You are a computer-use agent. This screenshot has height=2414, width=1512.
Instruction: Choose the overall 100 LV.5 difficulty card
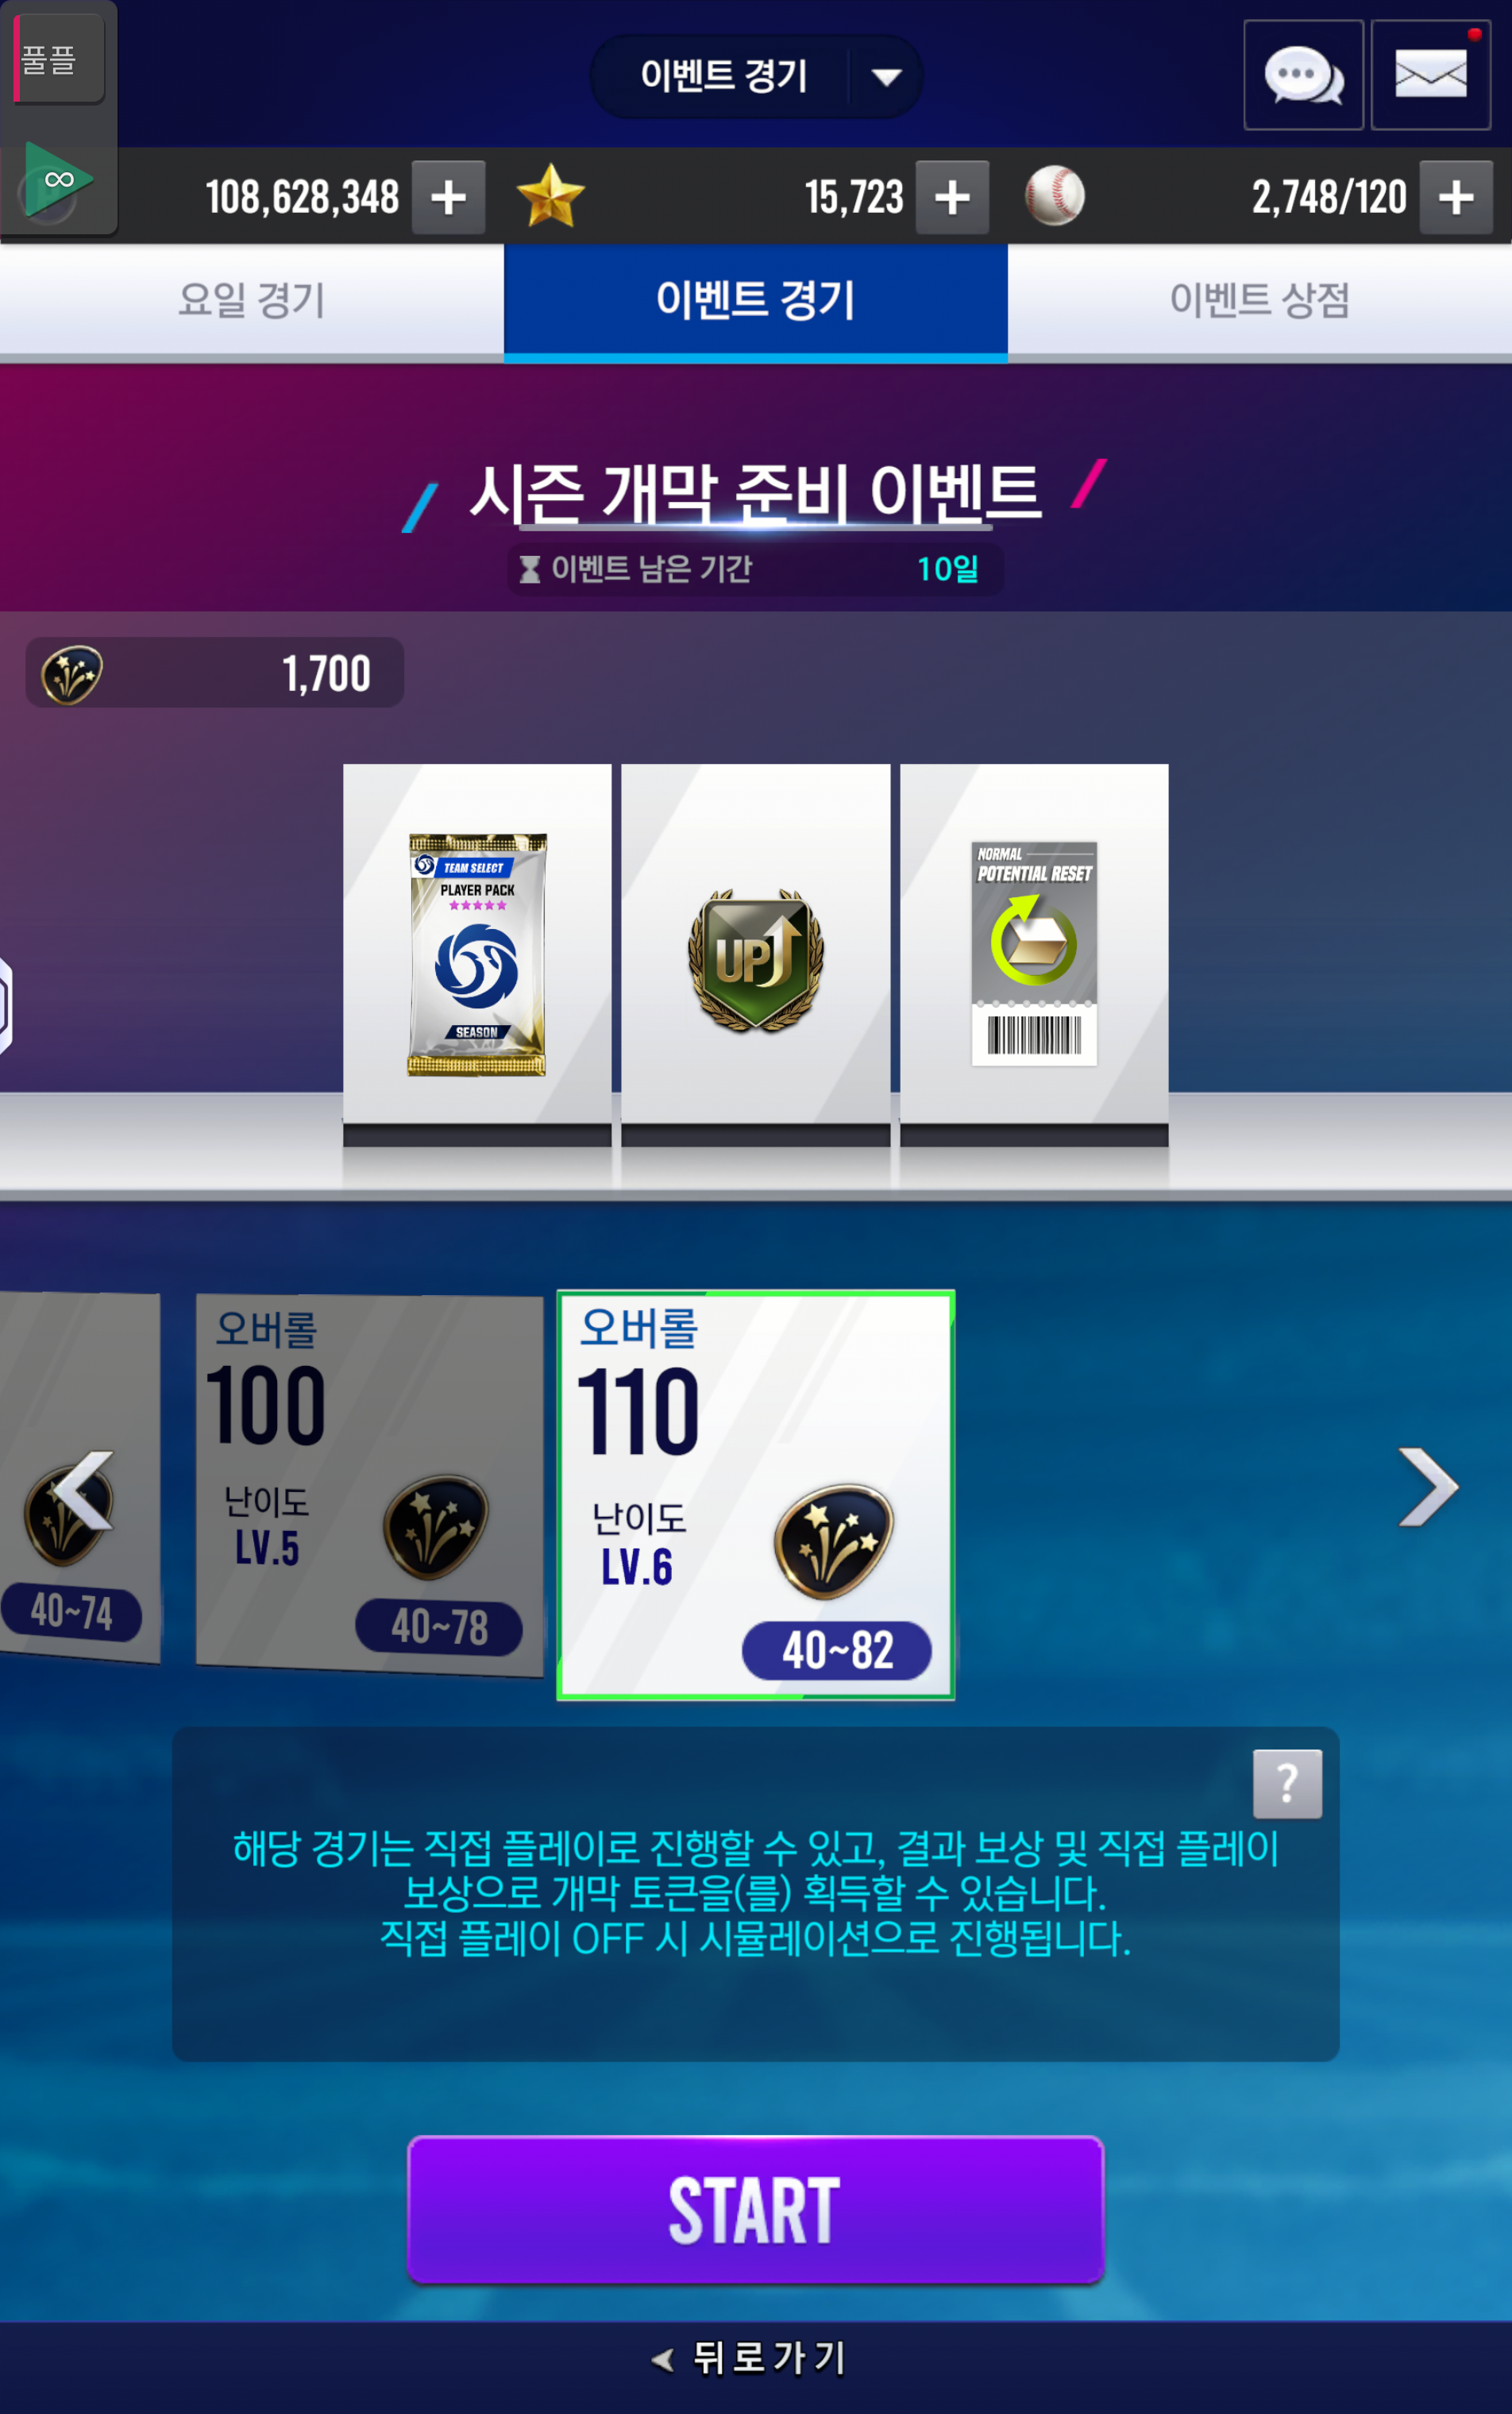[369, 1484]
